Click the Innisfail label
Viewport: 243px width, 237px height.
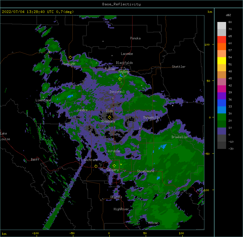point(117,92)
